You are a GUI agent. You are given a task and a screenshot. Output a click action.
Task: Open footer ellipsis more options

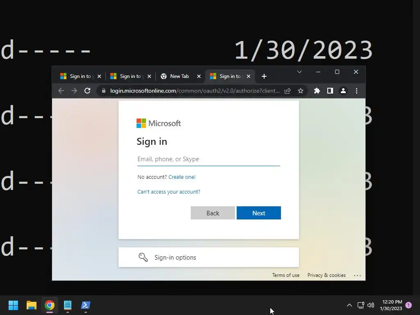[x=357, y=275]
